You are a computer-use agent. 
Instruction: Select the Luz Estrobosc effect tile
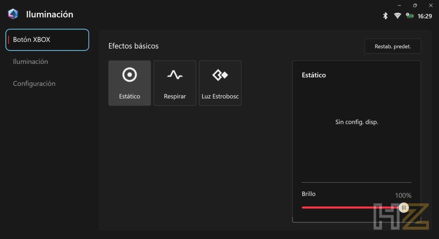pos(220,83)
